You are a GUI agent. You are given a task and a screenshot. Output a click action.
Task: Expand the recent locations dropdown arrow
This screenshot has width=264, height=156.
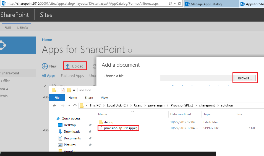coord(69,106)
